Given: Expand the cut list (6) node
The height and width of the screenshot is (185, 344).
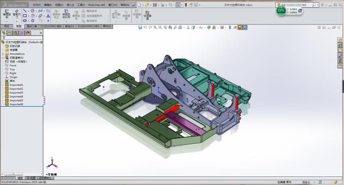Looking at the screenshot, I should pos(3,57).
